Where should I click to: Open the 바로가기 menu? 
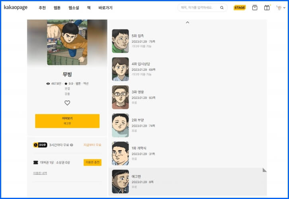[x=105, y=8]
